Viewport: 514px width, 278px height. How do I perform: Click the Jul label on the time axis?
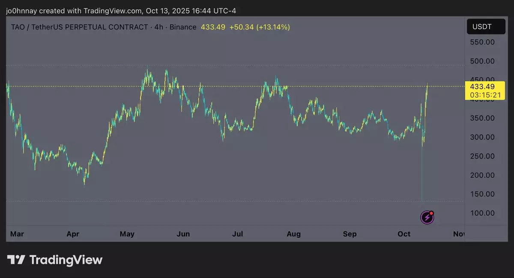(x=238, y=234)
